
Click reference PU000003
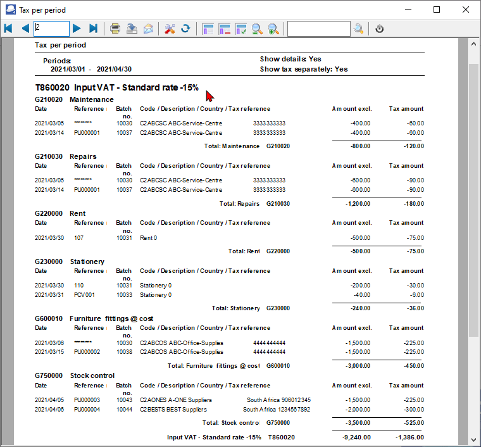pyautogui.click(x=87, y=400)
